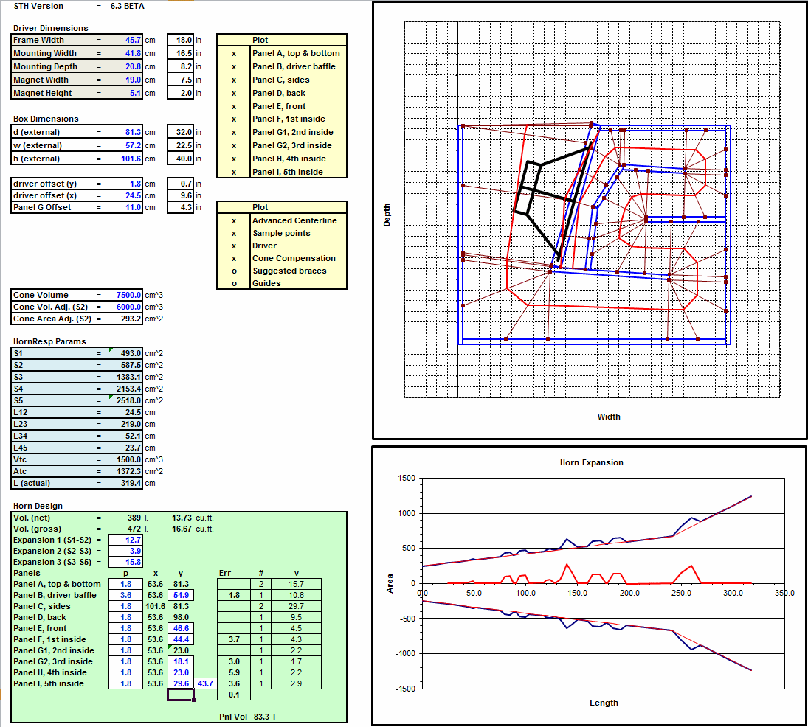Select the Expansion 3 (S3-S5) value 15.8
808x727 pixels.
coord(125,562)
